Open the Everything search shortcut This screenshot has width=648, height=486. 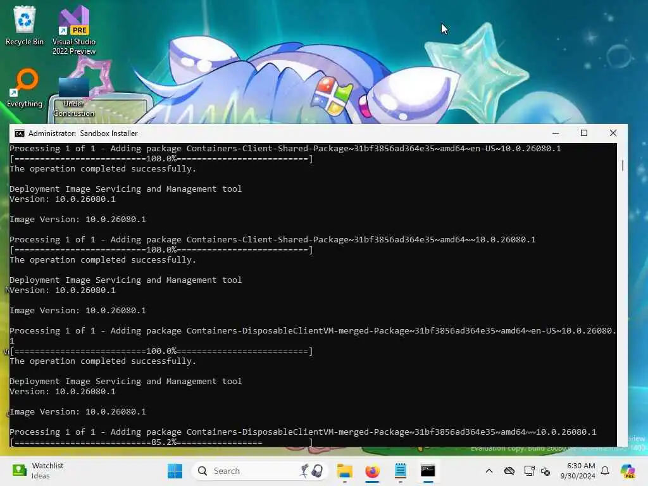pos(25,88)
